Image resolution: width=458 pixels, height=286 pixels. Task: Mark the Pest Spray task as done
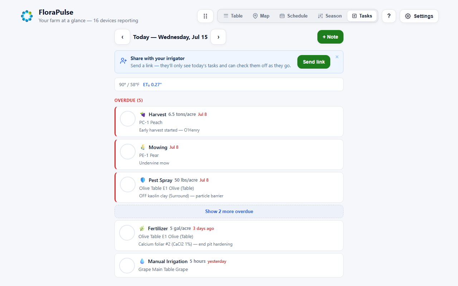128,184
